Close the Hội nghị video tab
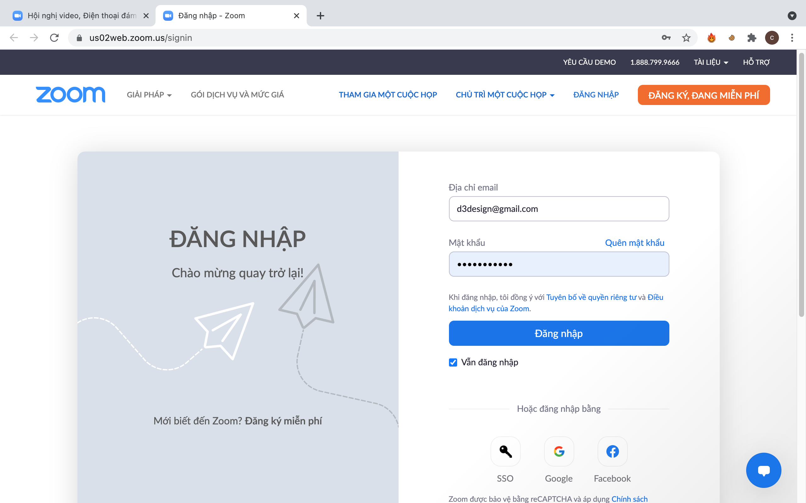 click(x=146, y=16)
